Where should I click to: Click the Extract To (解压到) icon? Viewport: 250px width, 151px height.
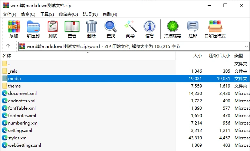tap(33, 26)
